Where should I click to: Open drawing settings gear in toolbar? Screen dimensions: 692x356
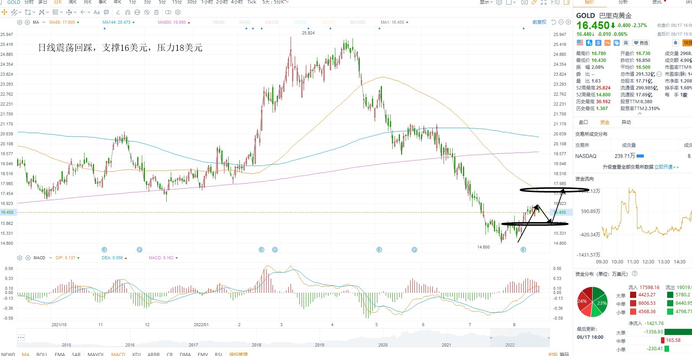(x=178, y=12)
